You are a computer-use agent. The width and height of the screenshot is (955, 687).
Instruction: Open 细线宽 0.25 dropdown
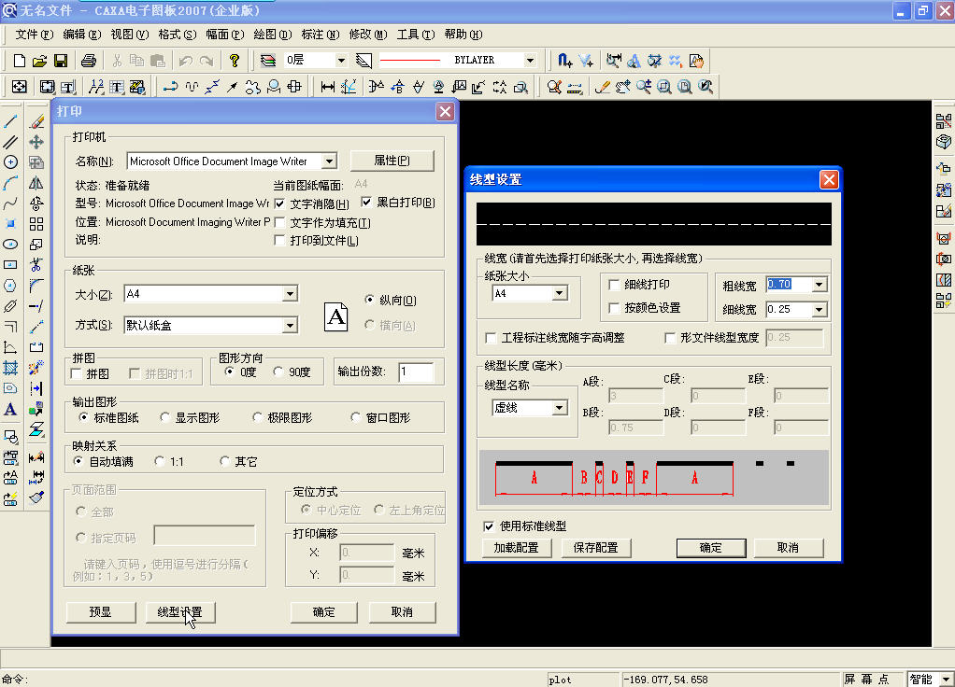(x=820, y=310)
